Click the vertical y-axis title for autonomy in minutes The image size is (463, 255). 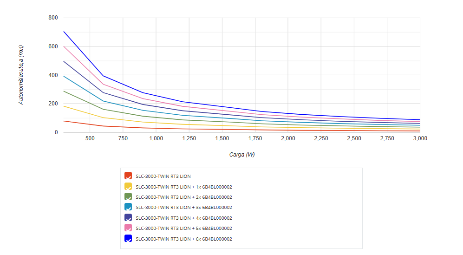click(21, 75)
